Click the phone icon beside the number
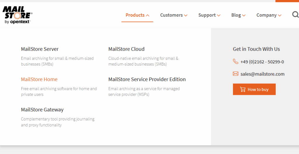This screenshot has width=299, height=154. tap(236, 61)
